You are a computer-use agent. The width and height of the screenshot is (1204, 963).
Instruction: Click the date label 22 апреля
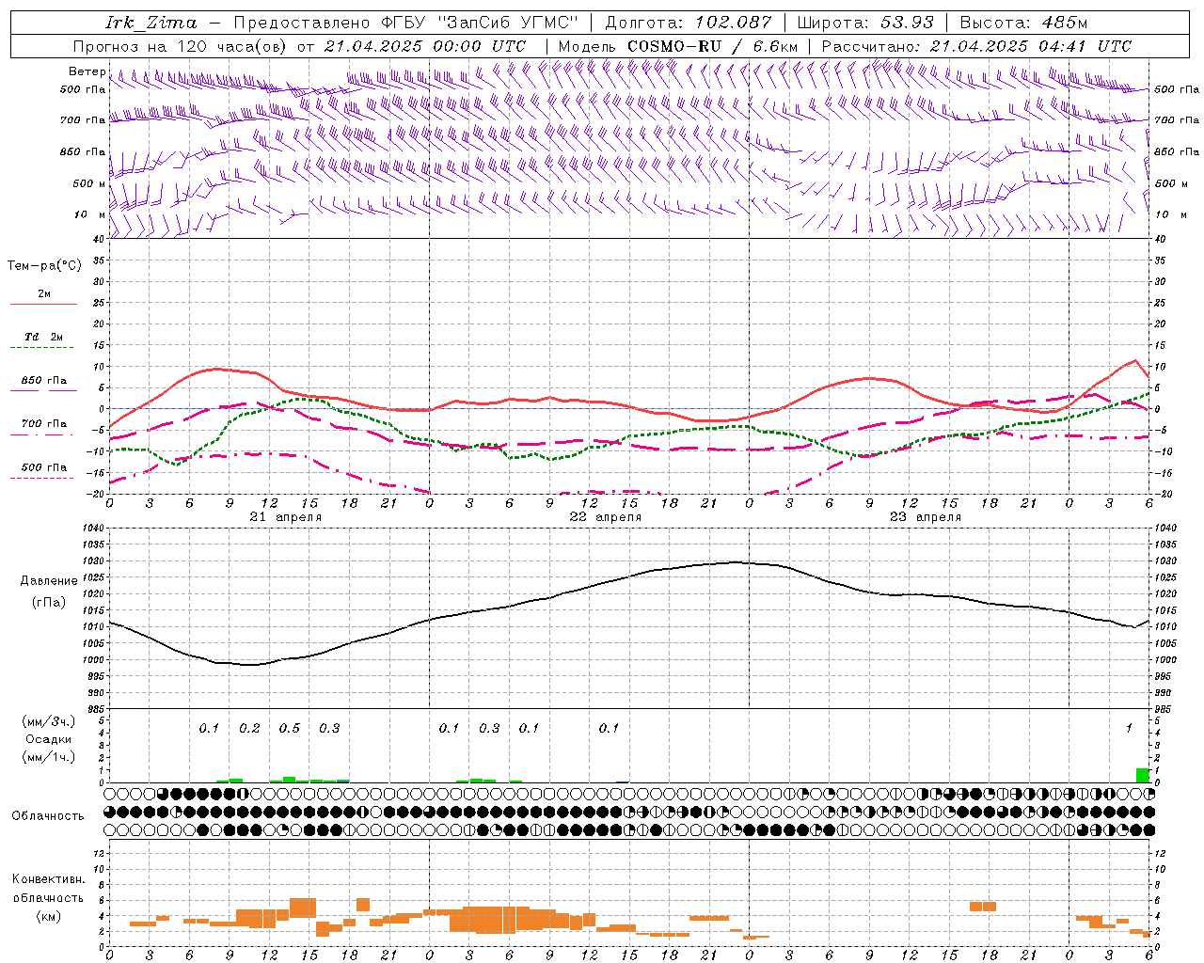606,517
